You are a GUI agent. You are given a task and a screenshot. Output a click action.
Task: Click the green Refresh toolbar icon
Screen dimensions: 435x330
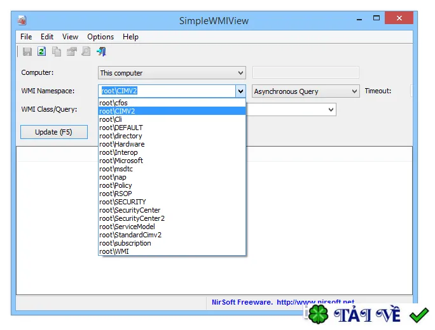[x=41, y=51]
